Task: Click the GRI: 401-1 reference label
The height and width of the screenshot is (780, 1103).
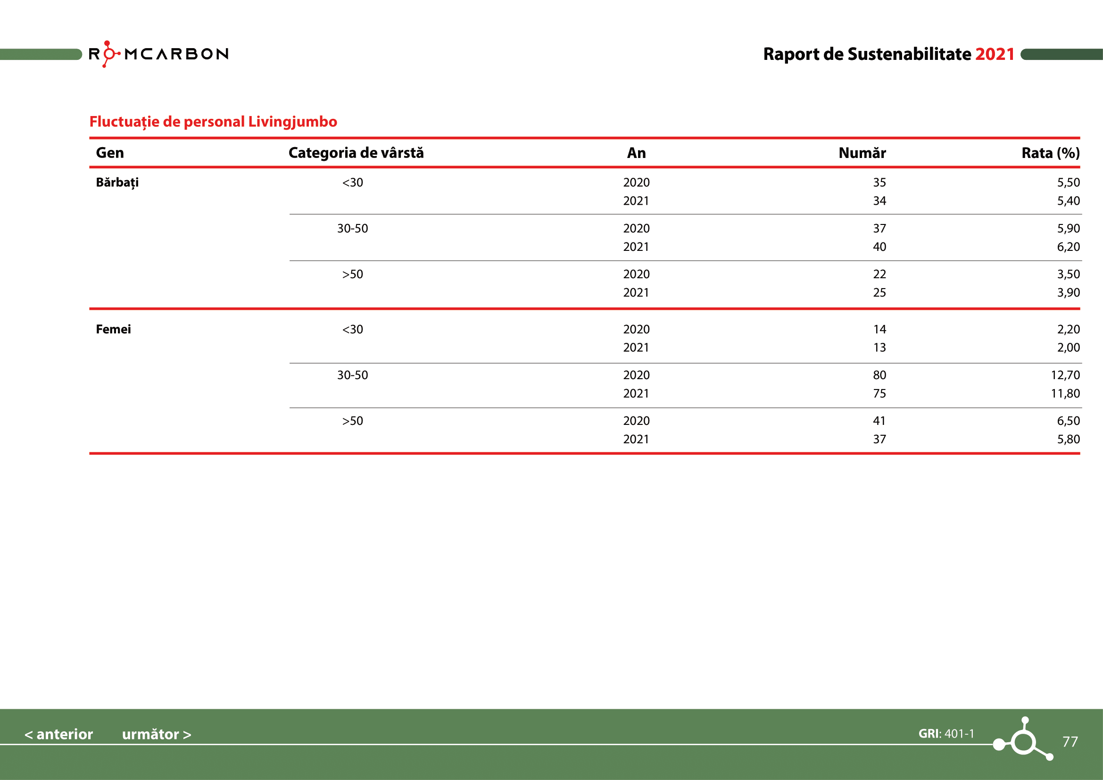Action: (x=946, y=733)
